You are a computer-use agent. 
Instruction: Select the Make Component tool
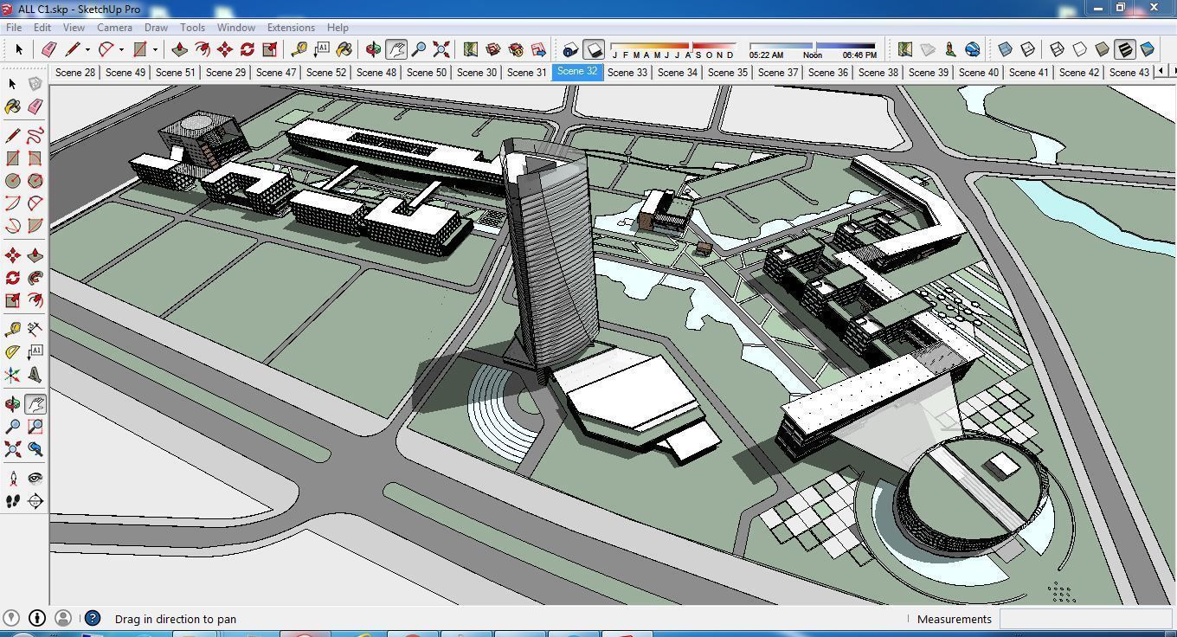[35, 84]
